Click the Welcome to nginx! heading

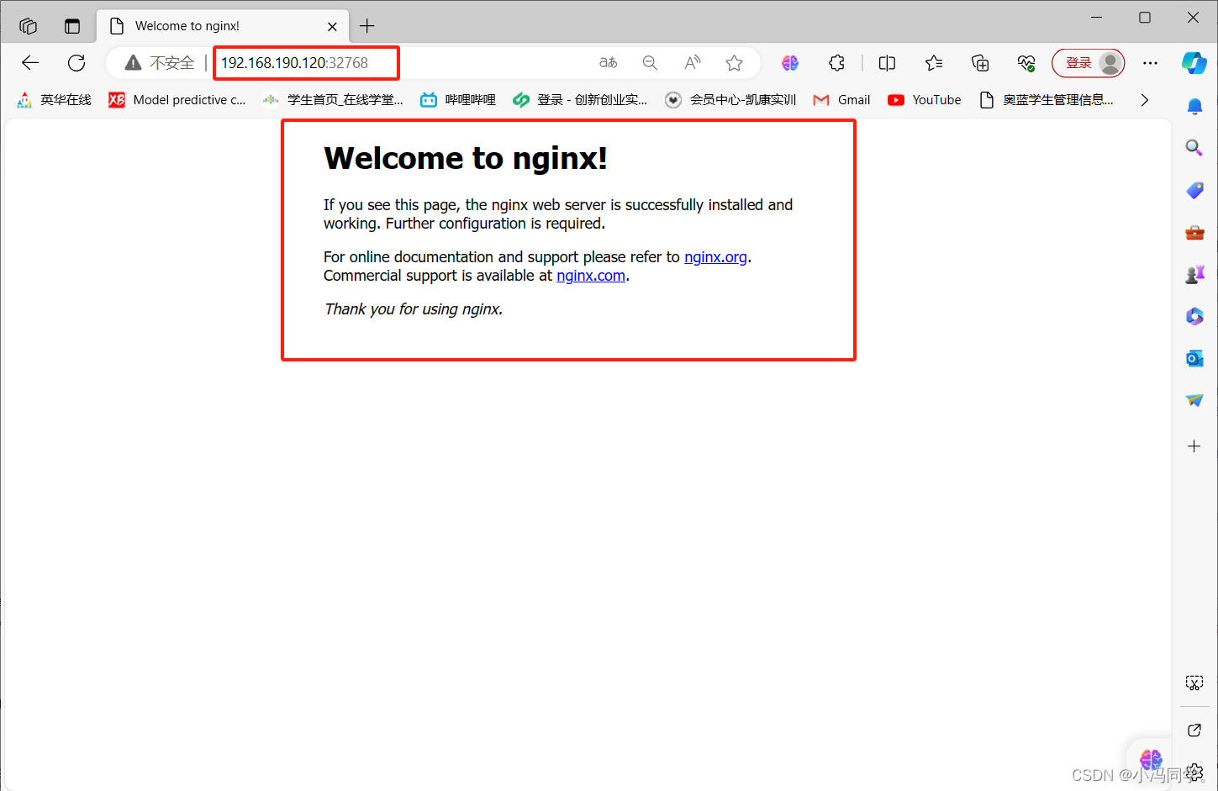click(466, 158)
